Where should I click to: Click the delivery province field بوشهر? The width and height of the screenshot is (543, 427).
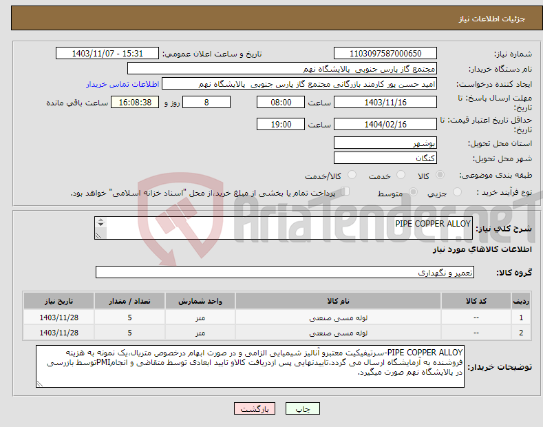tap(385, 143)
